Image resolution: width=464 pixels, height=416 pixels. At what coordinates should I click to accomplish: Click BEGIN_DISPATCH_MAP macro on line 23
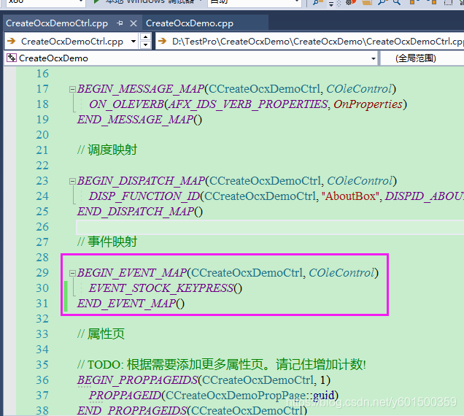141,180
